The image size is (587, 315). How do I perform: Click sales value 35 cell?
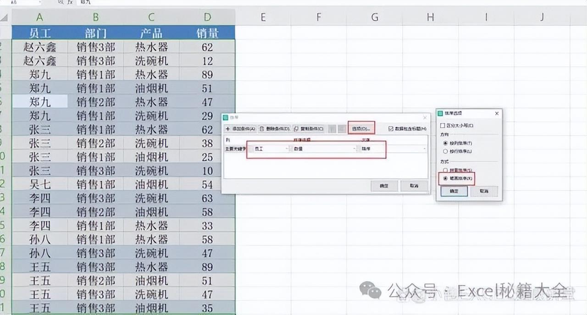click(207, 308)
